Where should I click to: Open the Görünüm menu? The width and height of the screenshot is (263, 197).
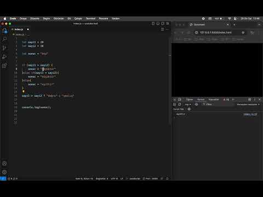[59, 19]
